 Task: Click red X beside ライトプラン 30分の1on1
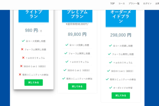point(21,66)
